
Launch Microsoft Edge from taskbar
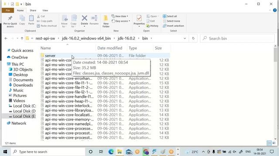pyautogui.click(x=111, y=152)
